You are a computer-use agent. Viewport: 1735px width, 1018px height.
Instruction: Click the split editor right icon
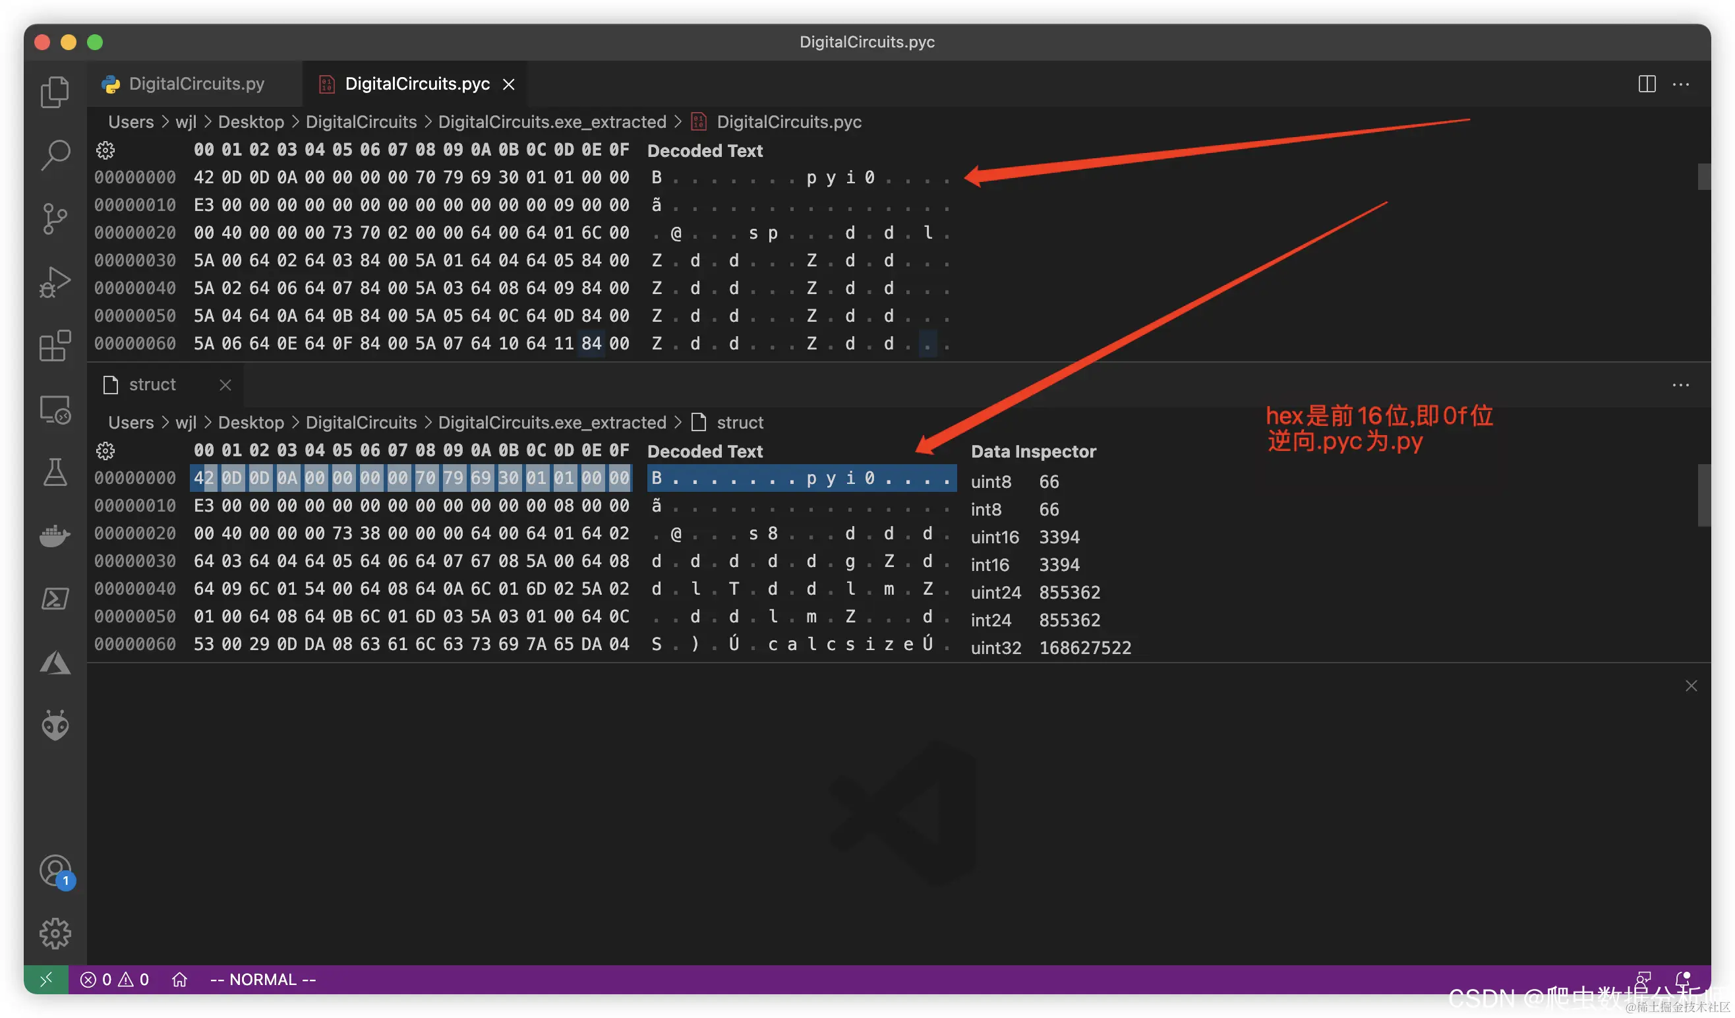pyautogui.click(x=1646, y=84)
